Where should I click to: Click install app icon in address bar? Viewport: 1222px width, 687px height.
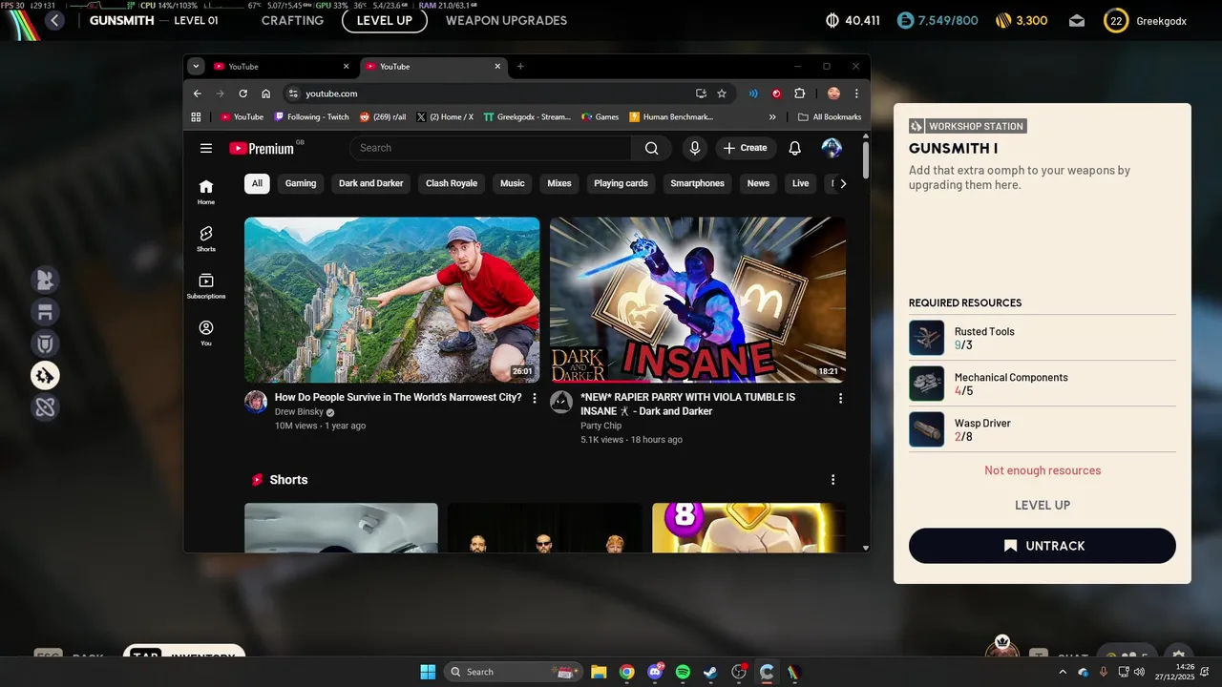point(701,94)
